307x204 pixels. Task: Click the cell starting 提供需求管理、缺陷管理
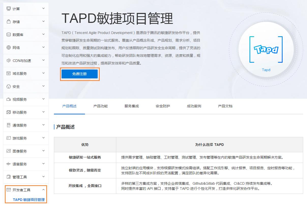click(x=210, y=157)
